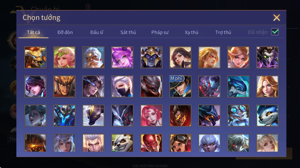Choose the masked white-haired ninja hero
Image resolution: width=300 pixels, height=168 pixels.
tap(122, 87)
